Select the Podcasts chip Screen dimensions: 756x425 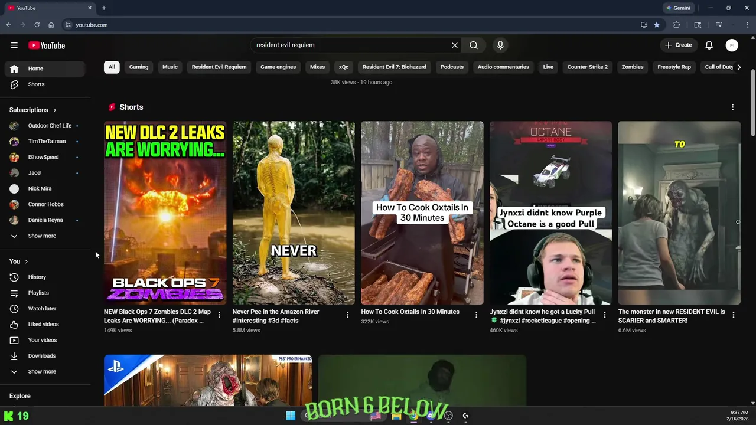click(x=452, y=67)
